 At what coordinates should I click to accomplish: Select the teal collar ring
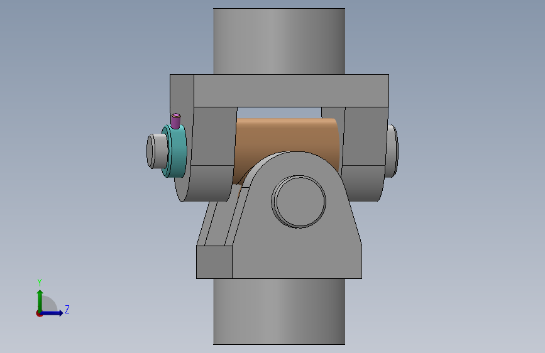pos(177,152)
